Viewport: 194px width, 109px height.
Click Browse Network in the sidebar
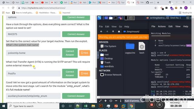[111, 75]
